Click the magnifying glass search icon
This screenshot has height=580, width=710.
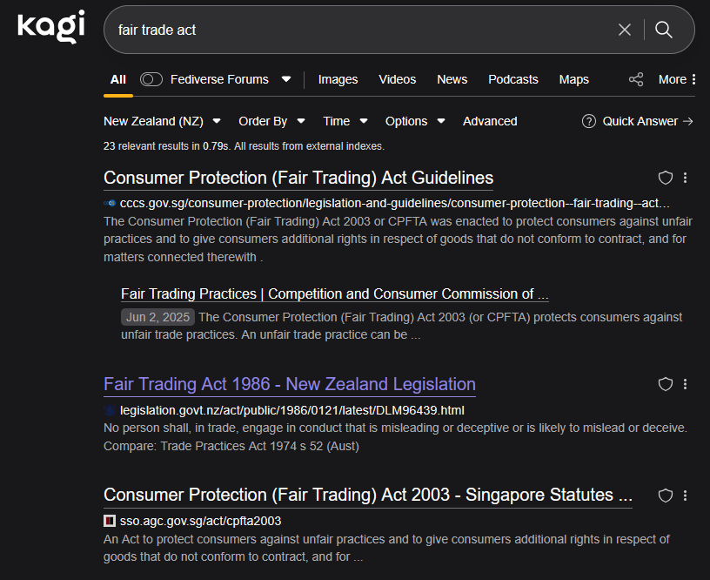pos(664,30)
